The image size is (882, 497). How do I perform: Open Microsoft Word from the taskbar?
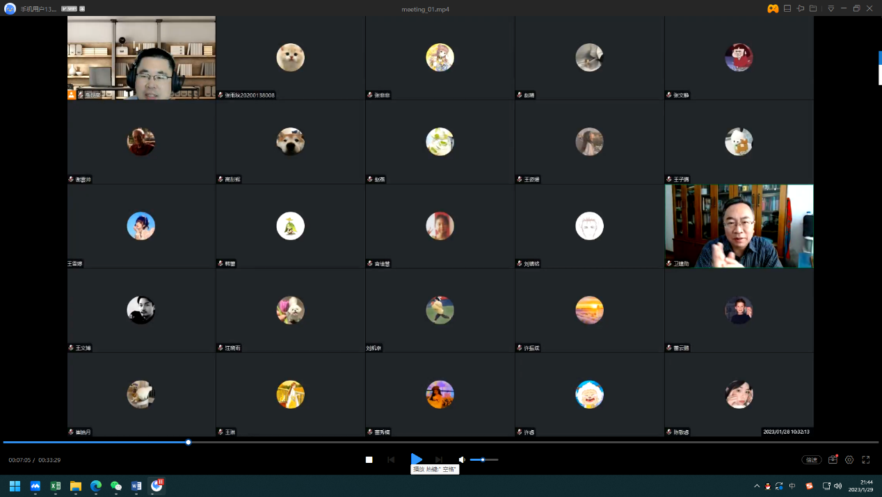pyautogui.click(x=136, y=486)
